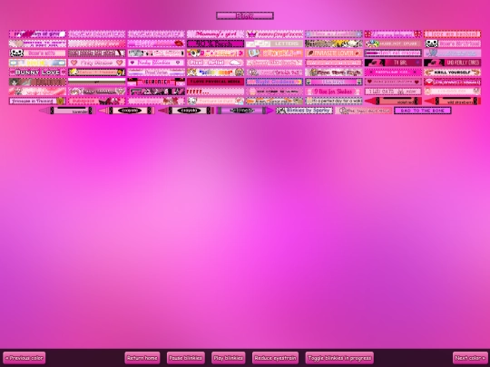Toggle blinkies in progress
Screen dimensions: 490x367
(x=339, y=358)
